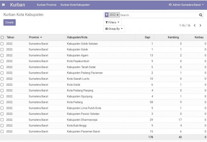Click the Create button

pos(10,23)
